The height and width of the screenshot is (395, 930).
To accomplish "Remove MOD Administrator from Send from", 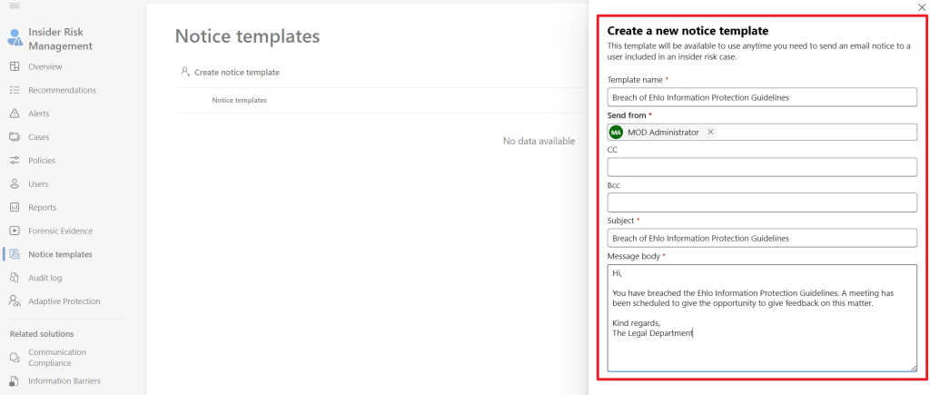I will click(710, 132).
